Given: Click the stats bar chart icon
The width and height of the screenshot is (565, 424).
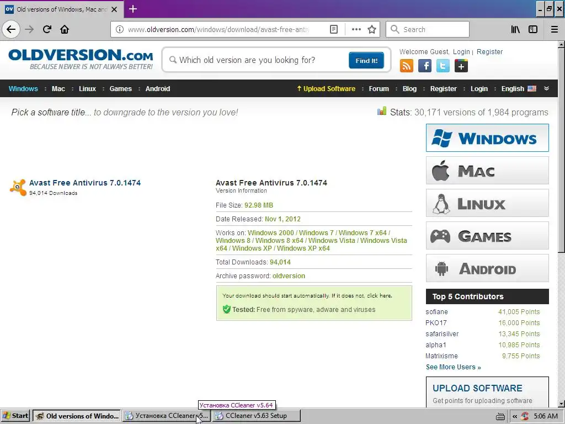Looking at the screenshot, I should pos(382,111).
